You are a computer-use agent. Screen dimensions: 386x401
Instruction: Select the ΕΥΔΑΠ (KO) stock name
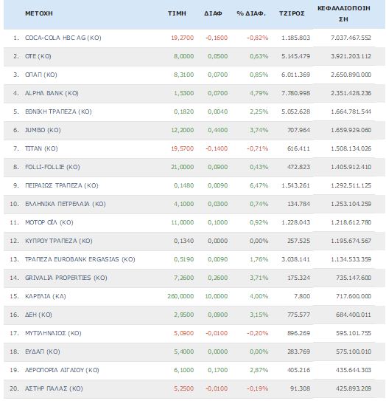click(42, 352)
